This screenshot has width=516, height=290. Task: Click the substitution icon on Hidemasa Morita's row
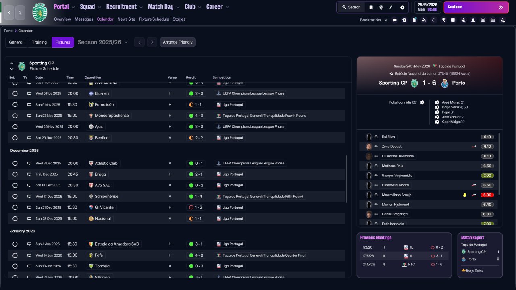(474, 185)
